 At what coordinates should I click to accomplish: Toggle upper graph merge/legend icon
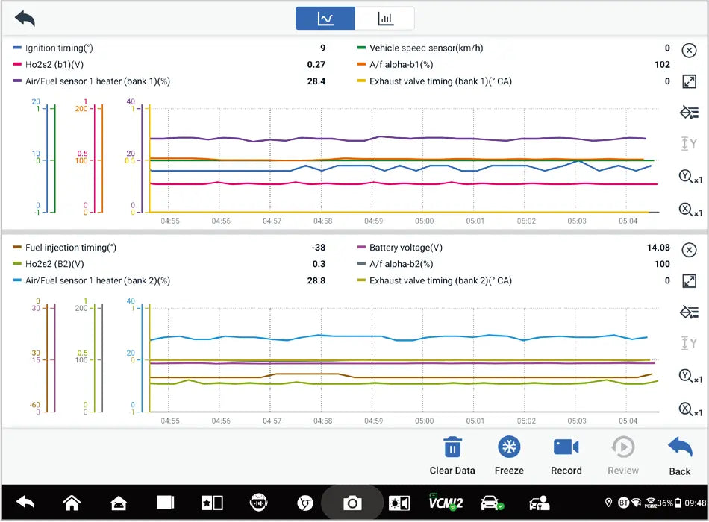coord(689,113)
